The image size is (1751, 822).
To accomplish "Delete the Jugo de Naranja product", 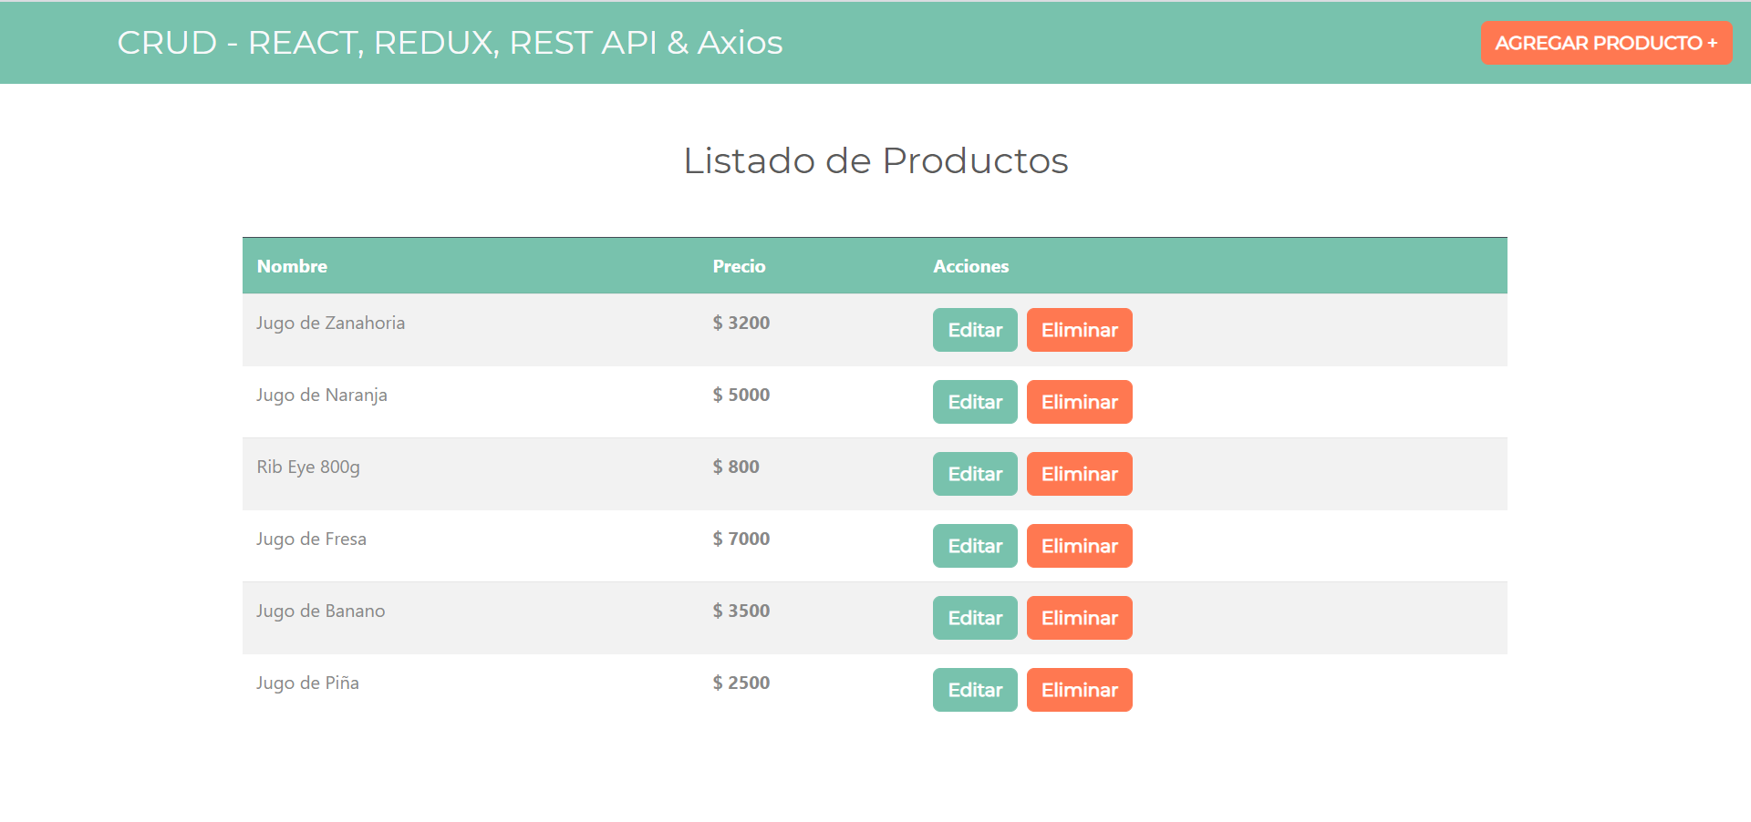I will tap(1079, 402).
